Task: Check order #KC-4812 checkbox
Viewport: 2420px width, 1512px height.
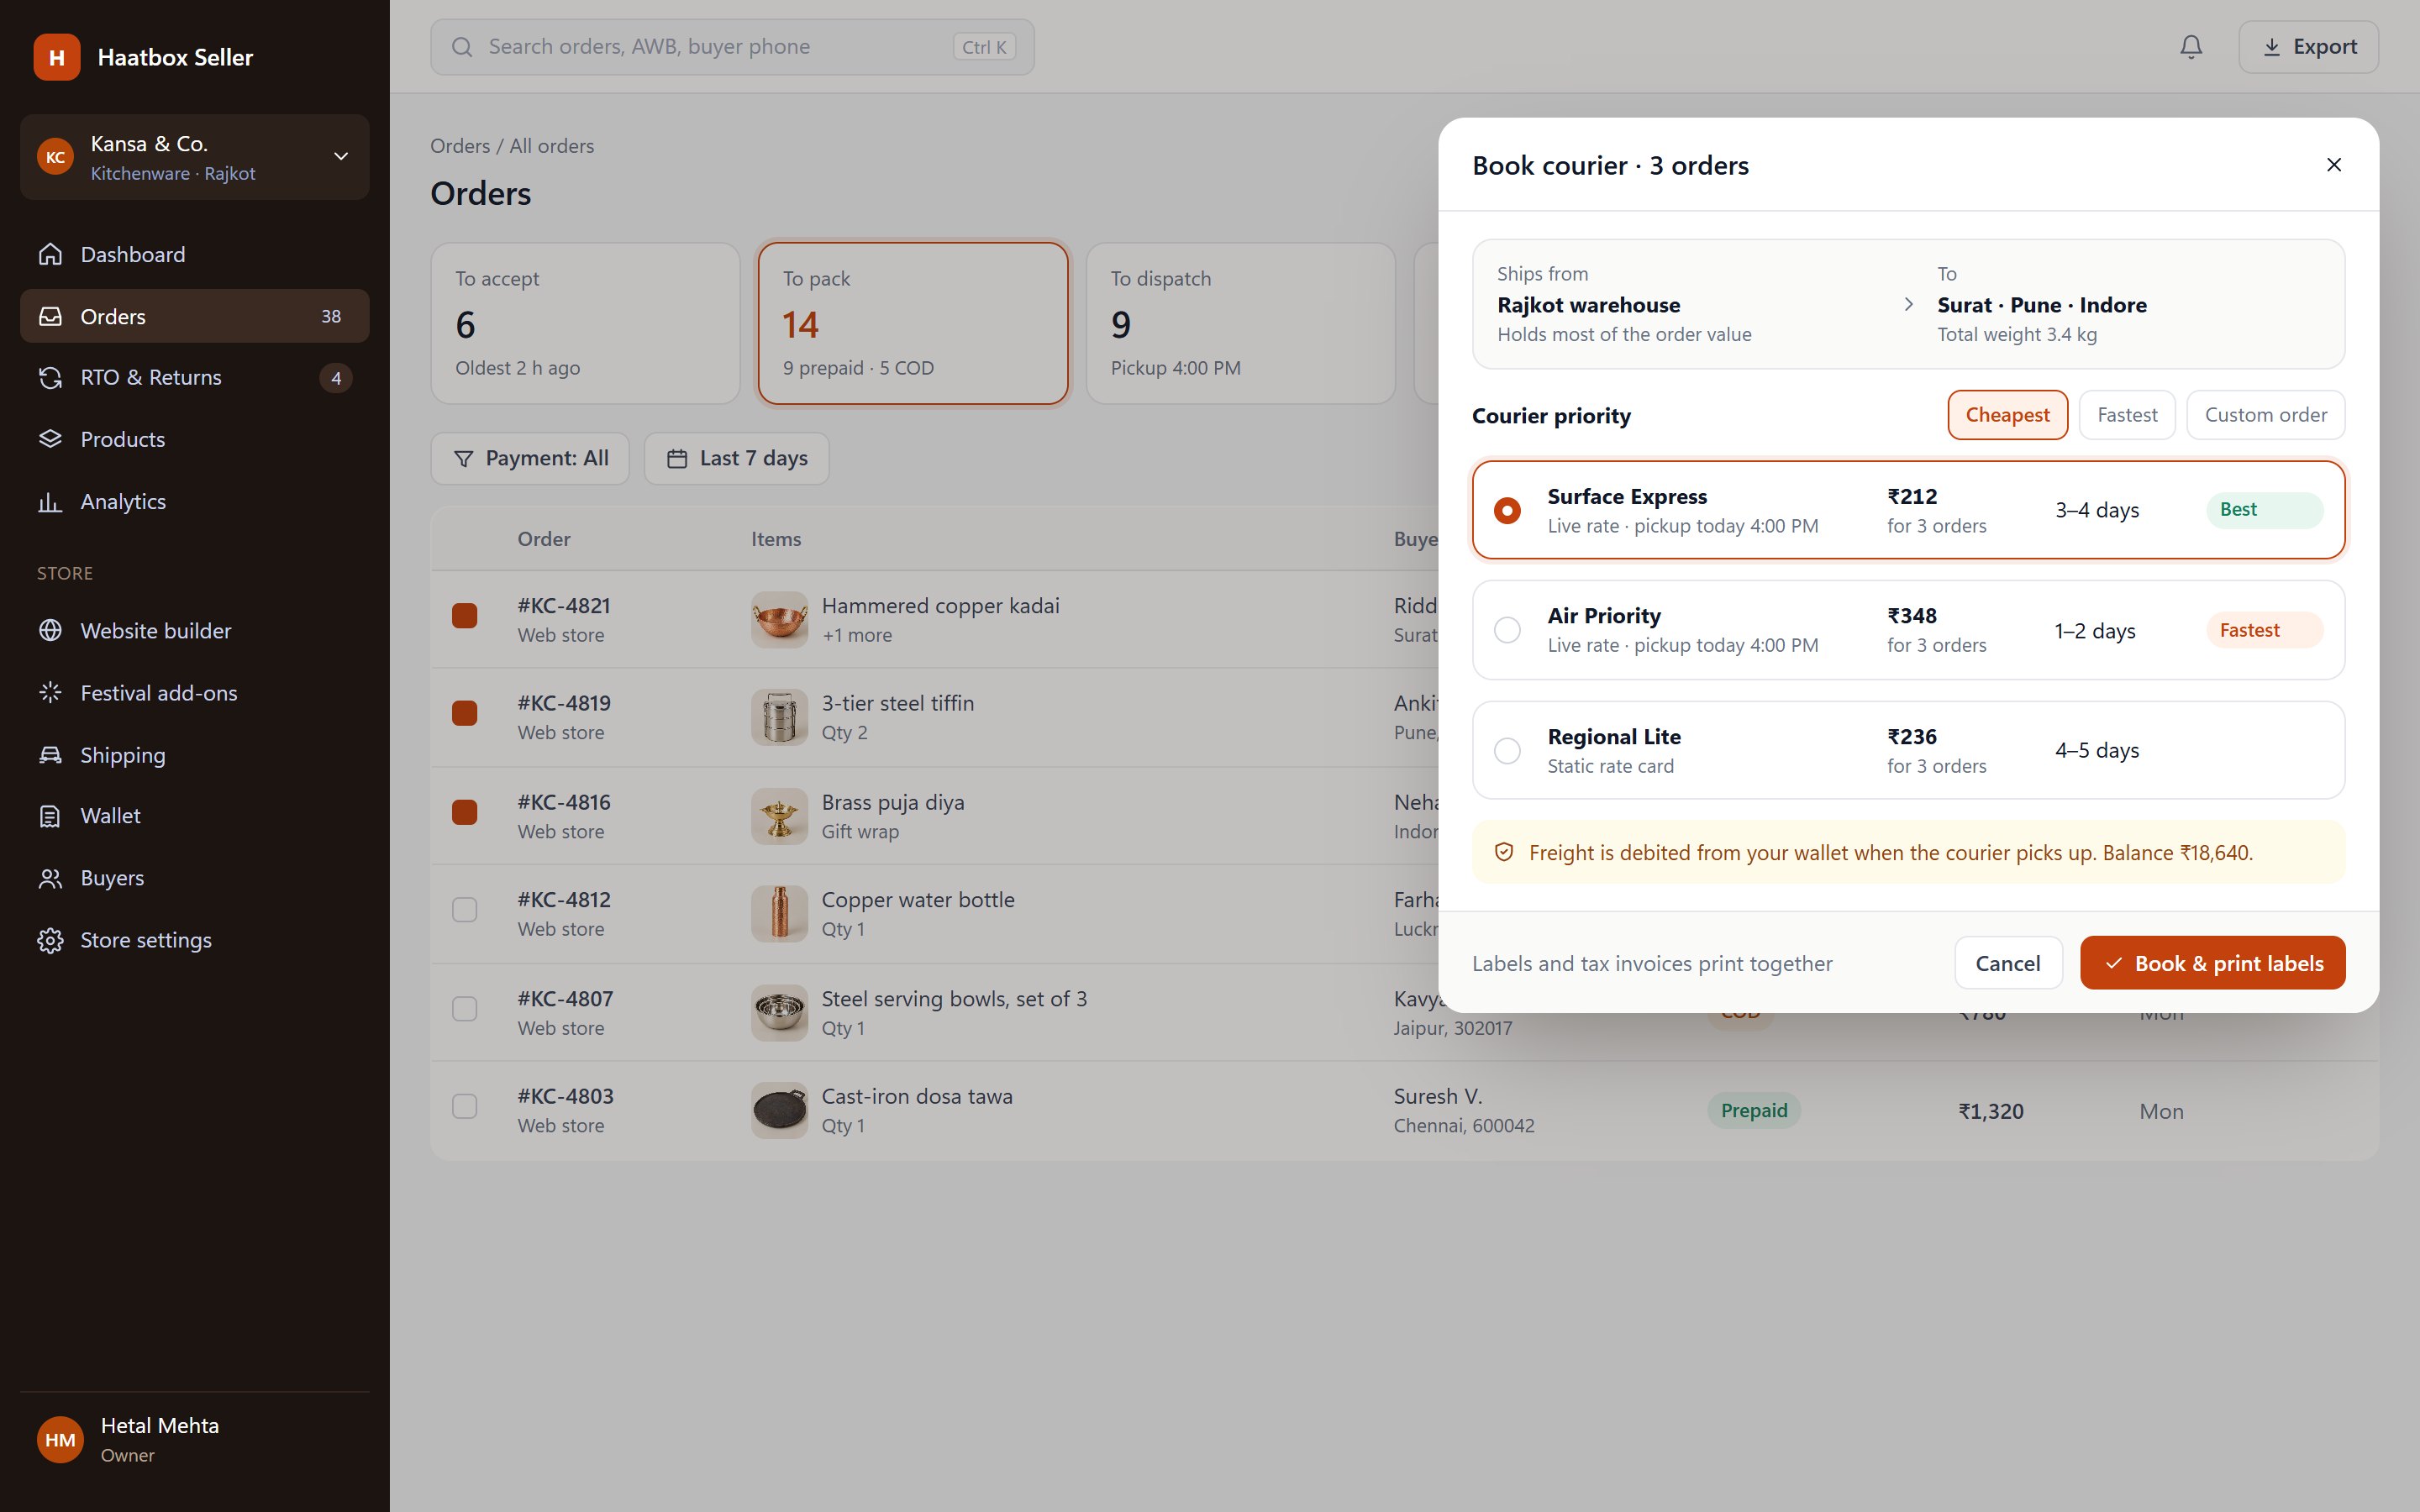Action: [464, 910]
